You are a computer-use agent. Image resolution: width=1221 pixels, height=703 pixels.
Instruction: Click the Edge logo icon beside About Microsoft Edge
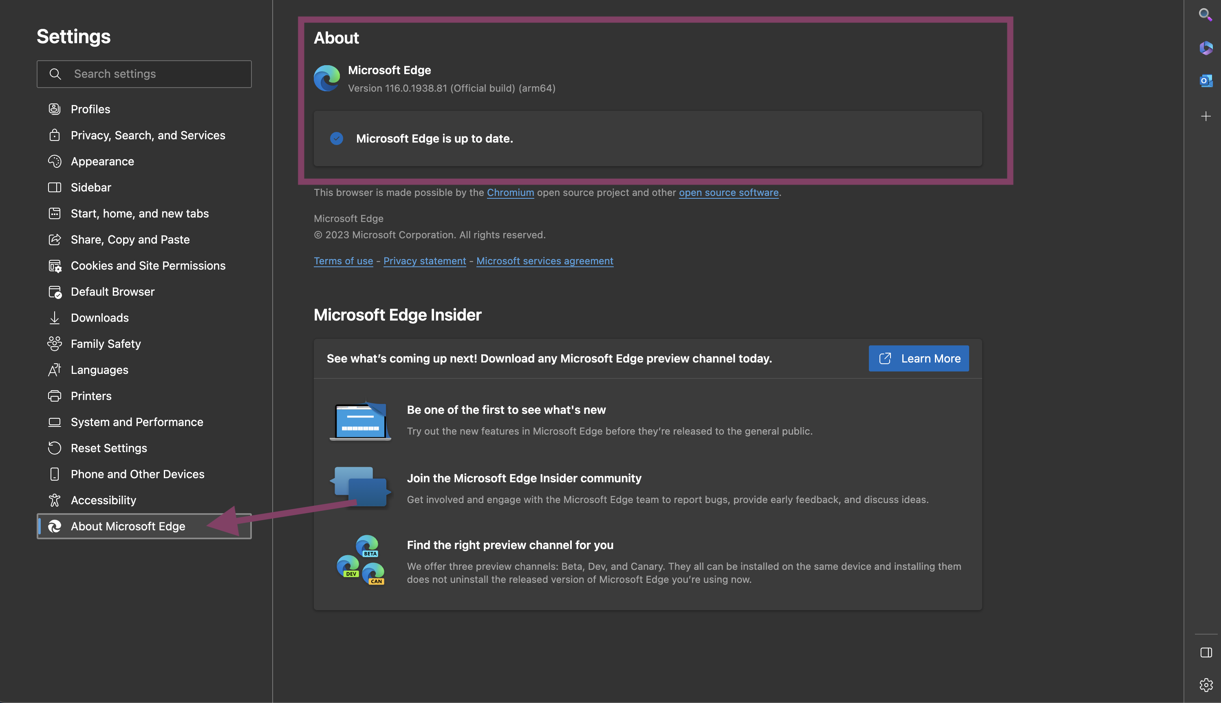tap(55, 526)
